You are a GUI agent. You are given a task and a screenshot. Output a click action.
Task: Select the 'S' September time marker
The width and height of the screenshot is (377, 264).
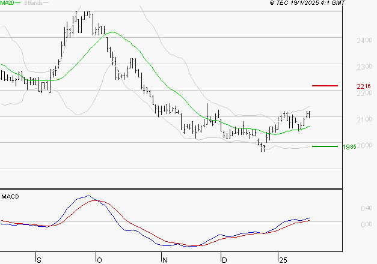39,259
